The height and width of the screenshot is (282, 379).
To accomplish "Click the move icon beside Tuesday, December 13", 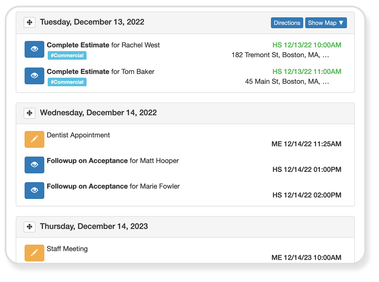I will click(29, 22).
